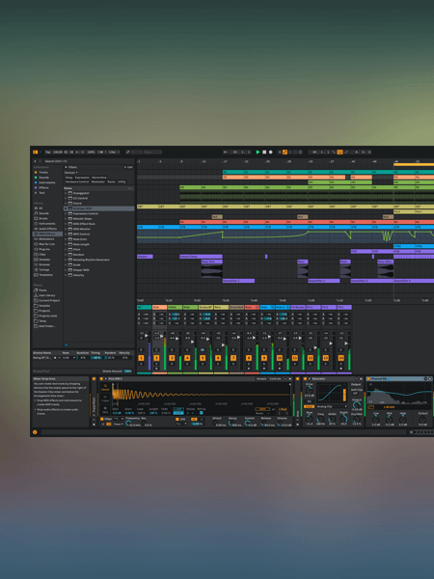The width and height of the screenshot is (434, 579).
Task: Select the Generative filter tag
Action: point(99,178)
